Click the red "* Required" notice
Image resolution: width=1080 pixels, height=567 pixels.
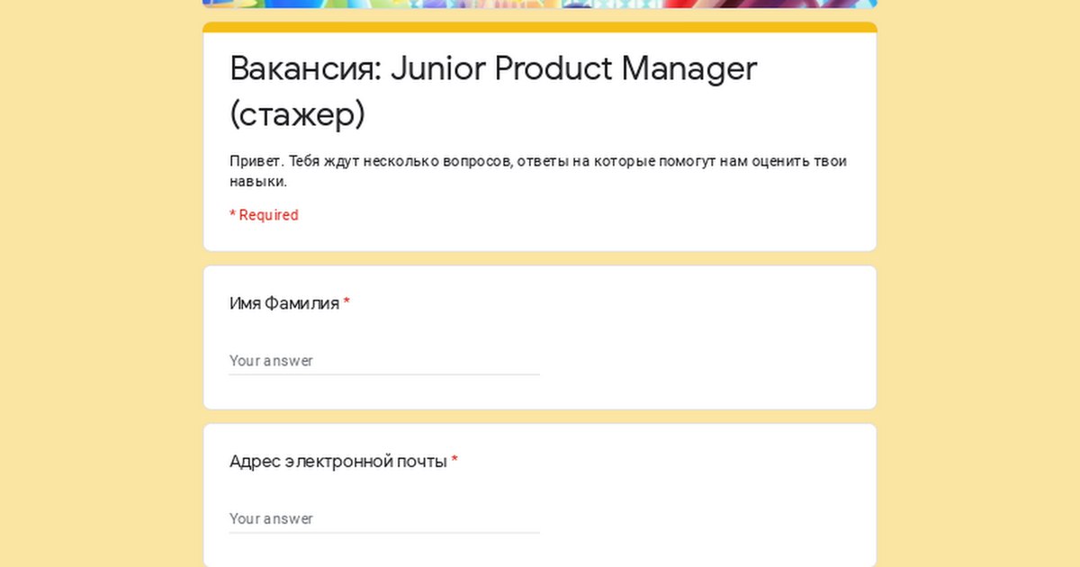pyautogui.click(x=264, y=215)
